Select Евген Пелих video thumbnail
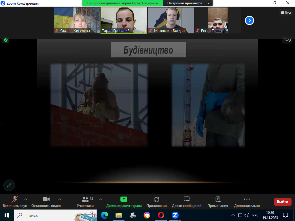The width and height of the screenshot is (295, 221). coord(218,20)
